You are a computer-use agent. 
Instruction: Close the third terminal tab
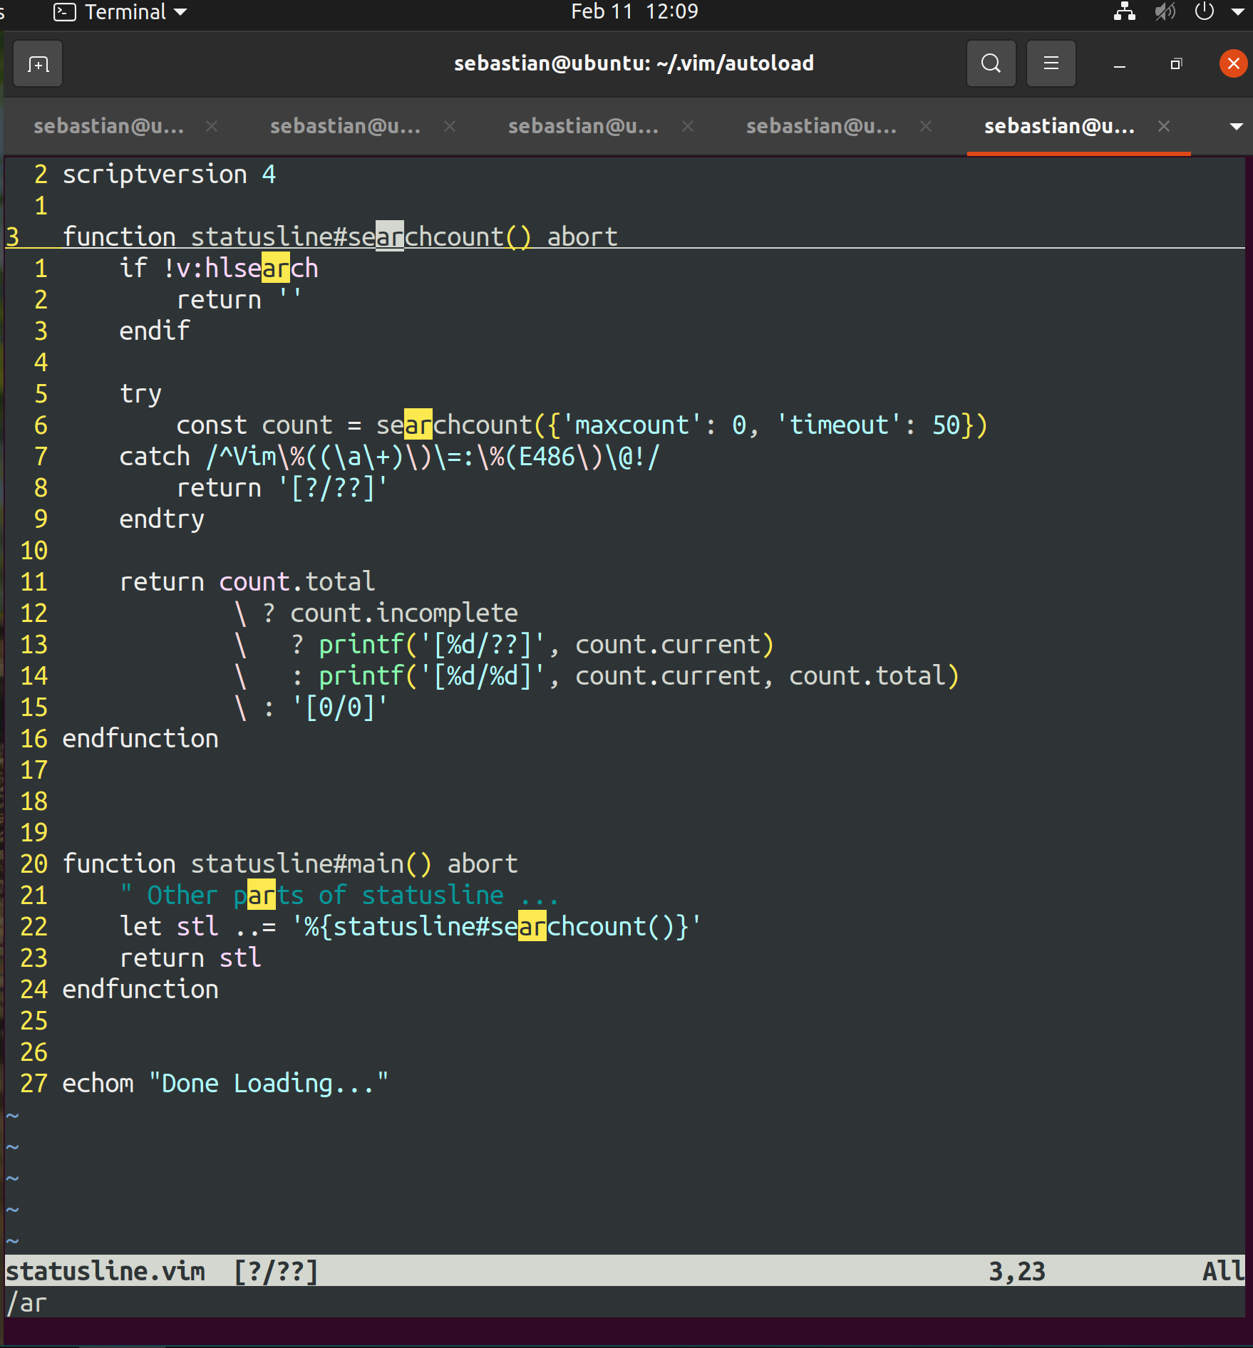pos(688,126)
